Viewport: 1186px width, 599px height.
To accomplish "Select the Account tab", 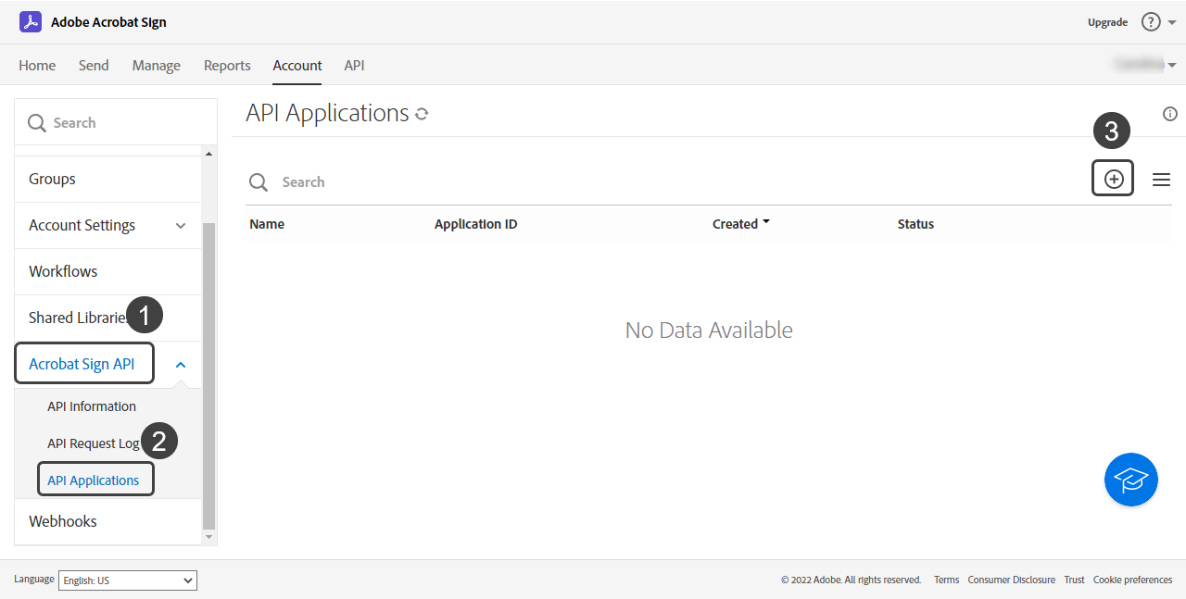I will pyautogui.click(x=297, y=65).
